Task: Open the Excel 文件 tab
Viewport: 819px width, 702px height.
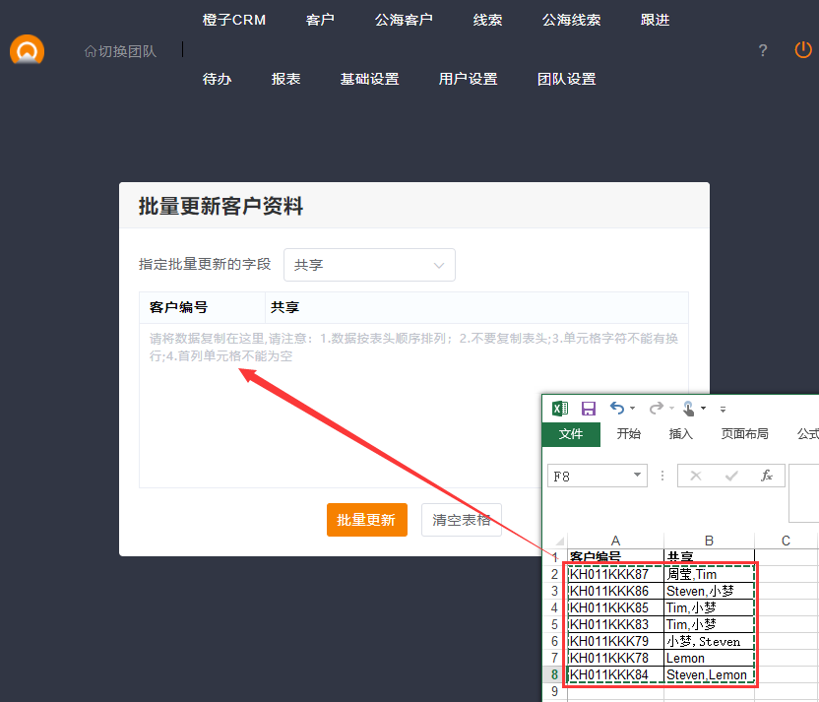Action: tap(571, 434)
